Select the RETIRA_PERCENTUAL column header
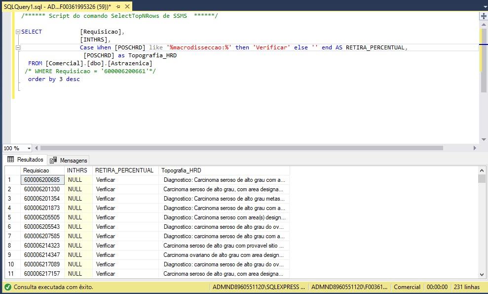488x294 pixels. [x=125, y=170]
